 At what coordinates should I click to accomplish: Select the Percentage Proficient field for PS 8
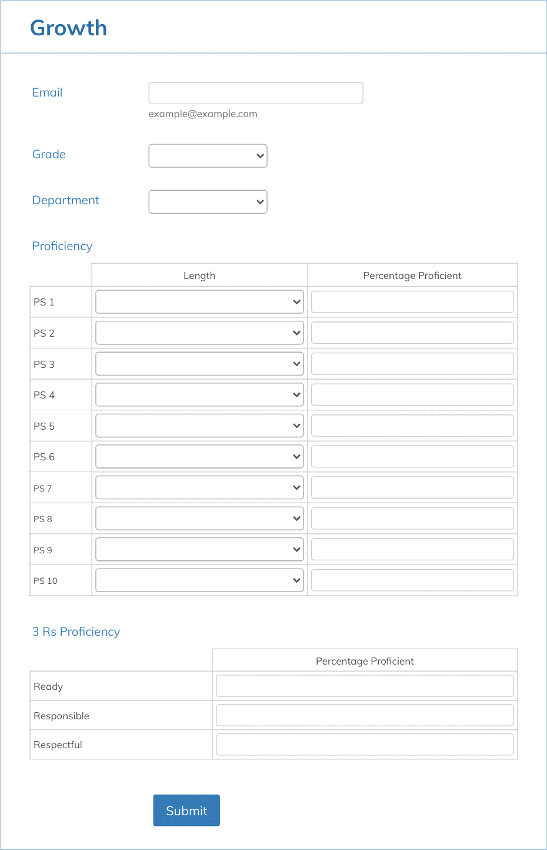point(412,518)
